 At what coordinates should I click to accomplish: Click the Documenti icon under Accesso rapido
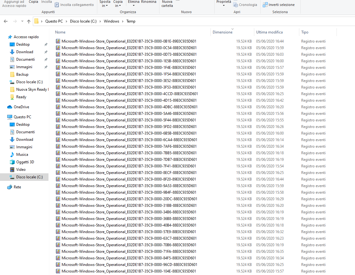click(x=12, y=59)
